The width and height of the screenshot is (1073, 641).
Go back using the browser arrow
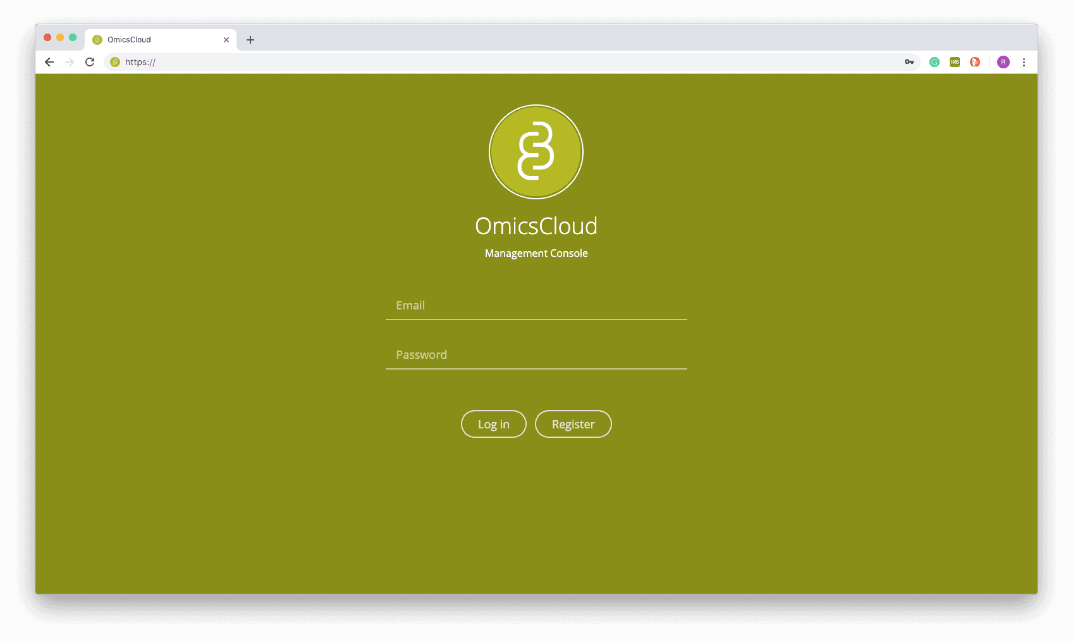(49, 62)
